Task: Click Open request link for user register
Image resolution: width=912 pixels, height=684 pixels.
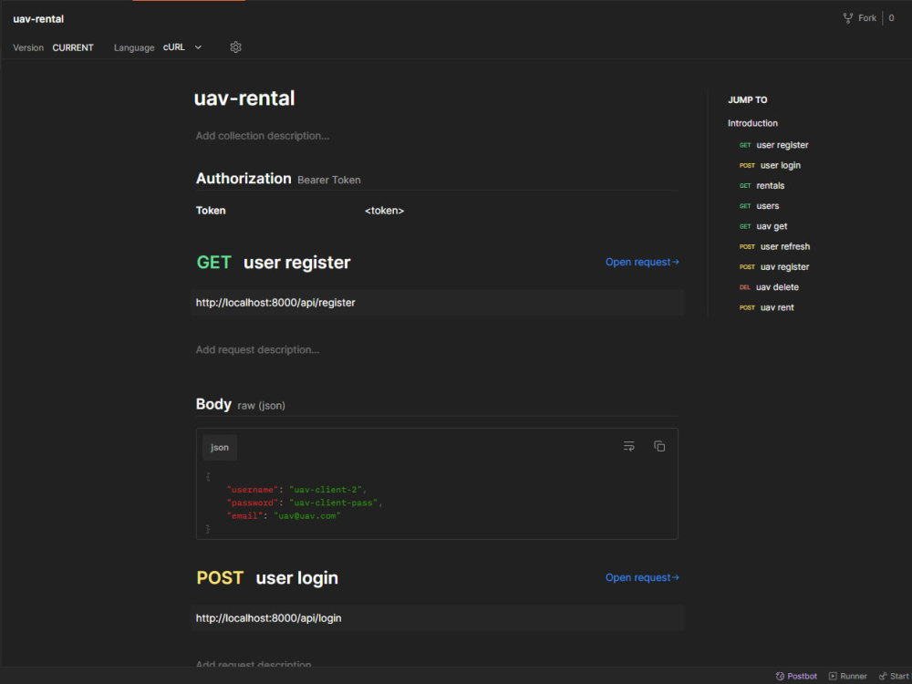Action: click(642, 263)
